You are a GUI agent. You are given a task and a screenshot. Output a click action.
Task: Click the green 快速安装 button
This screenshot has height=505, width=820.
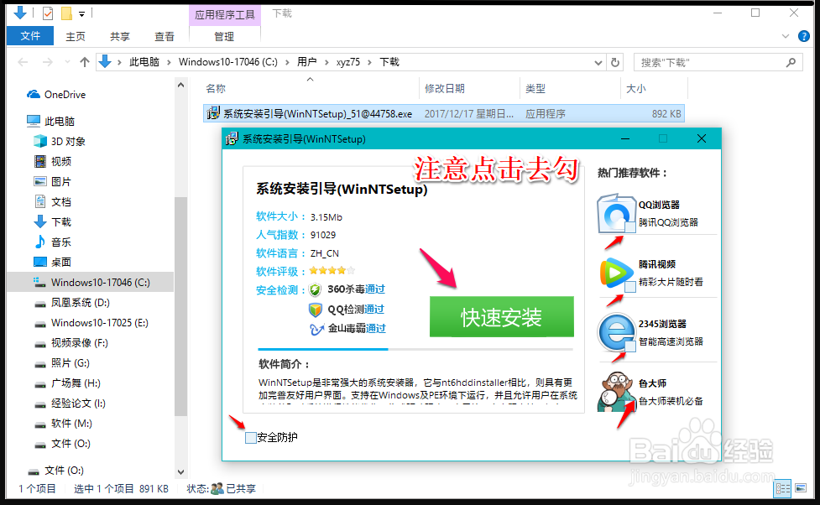point(502,317)
